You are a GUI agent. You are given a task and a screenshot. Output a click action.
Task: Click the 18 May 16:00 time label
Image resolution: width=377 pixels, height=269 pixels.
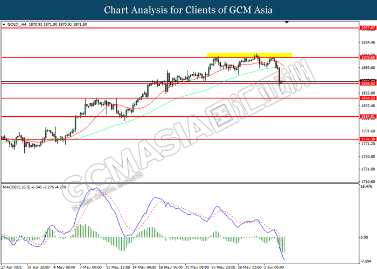coord(171,267)
